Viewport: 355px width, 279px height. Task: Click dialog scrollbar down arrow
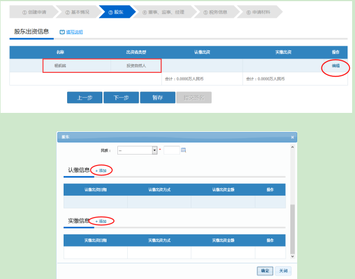click(x=293, y=256)
